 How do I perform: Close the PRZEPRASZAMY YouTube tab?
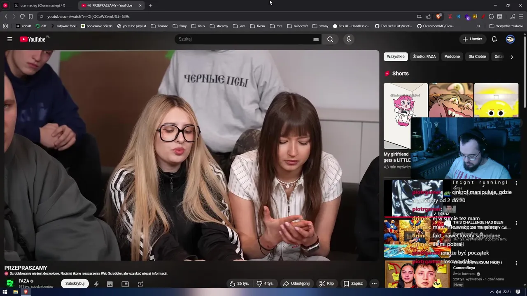pyautogui.click(x=140, y=5)
